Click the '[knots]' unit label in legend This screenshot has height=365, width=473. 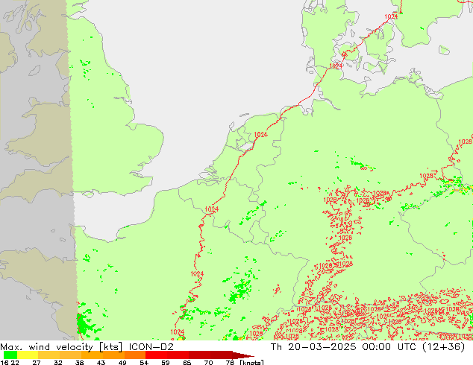(251, 362)
